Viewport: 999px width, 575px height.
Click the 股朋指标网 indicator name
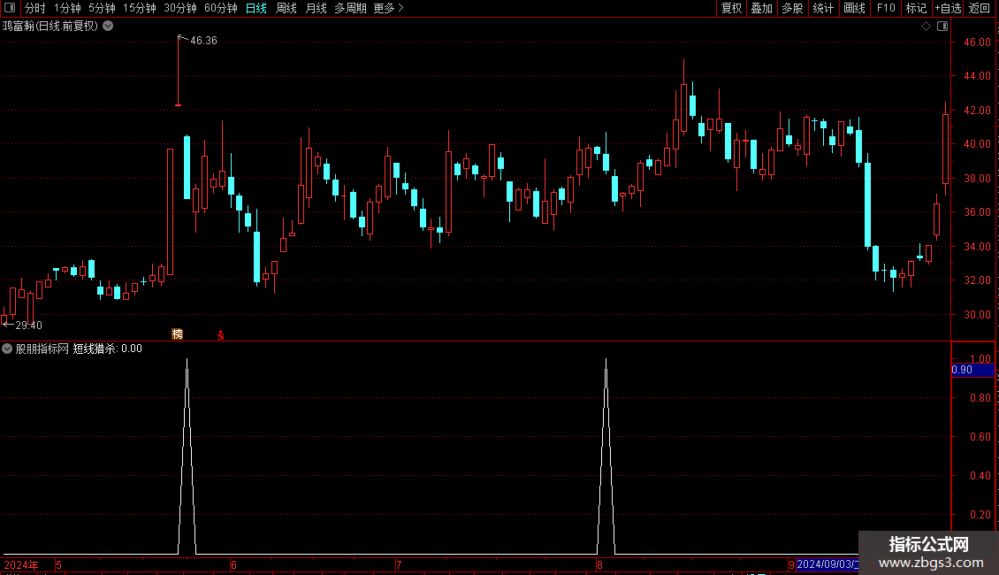point(42,349)
